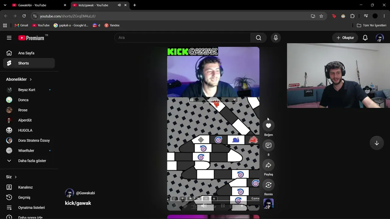Open the browser media controls
The image size is (390, 219).
coord(366,16)
